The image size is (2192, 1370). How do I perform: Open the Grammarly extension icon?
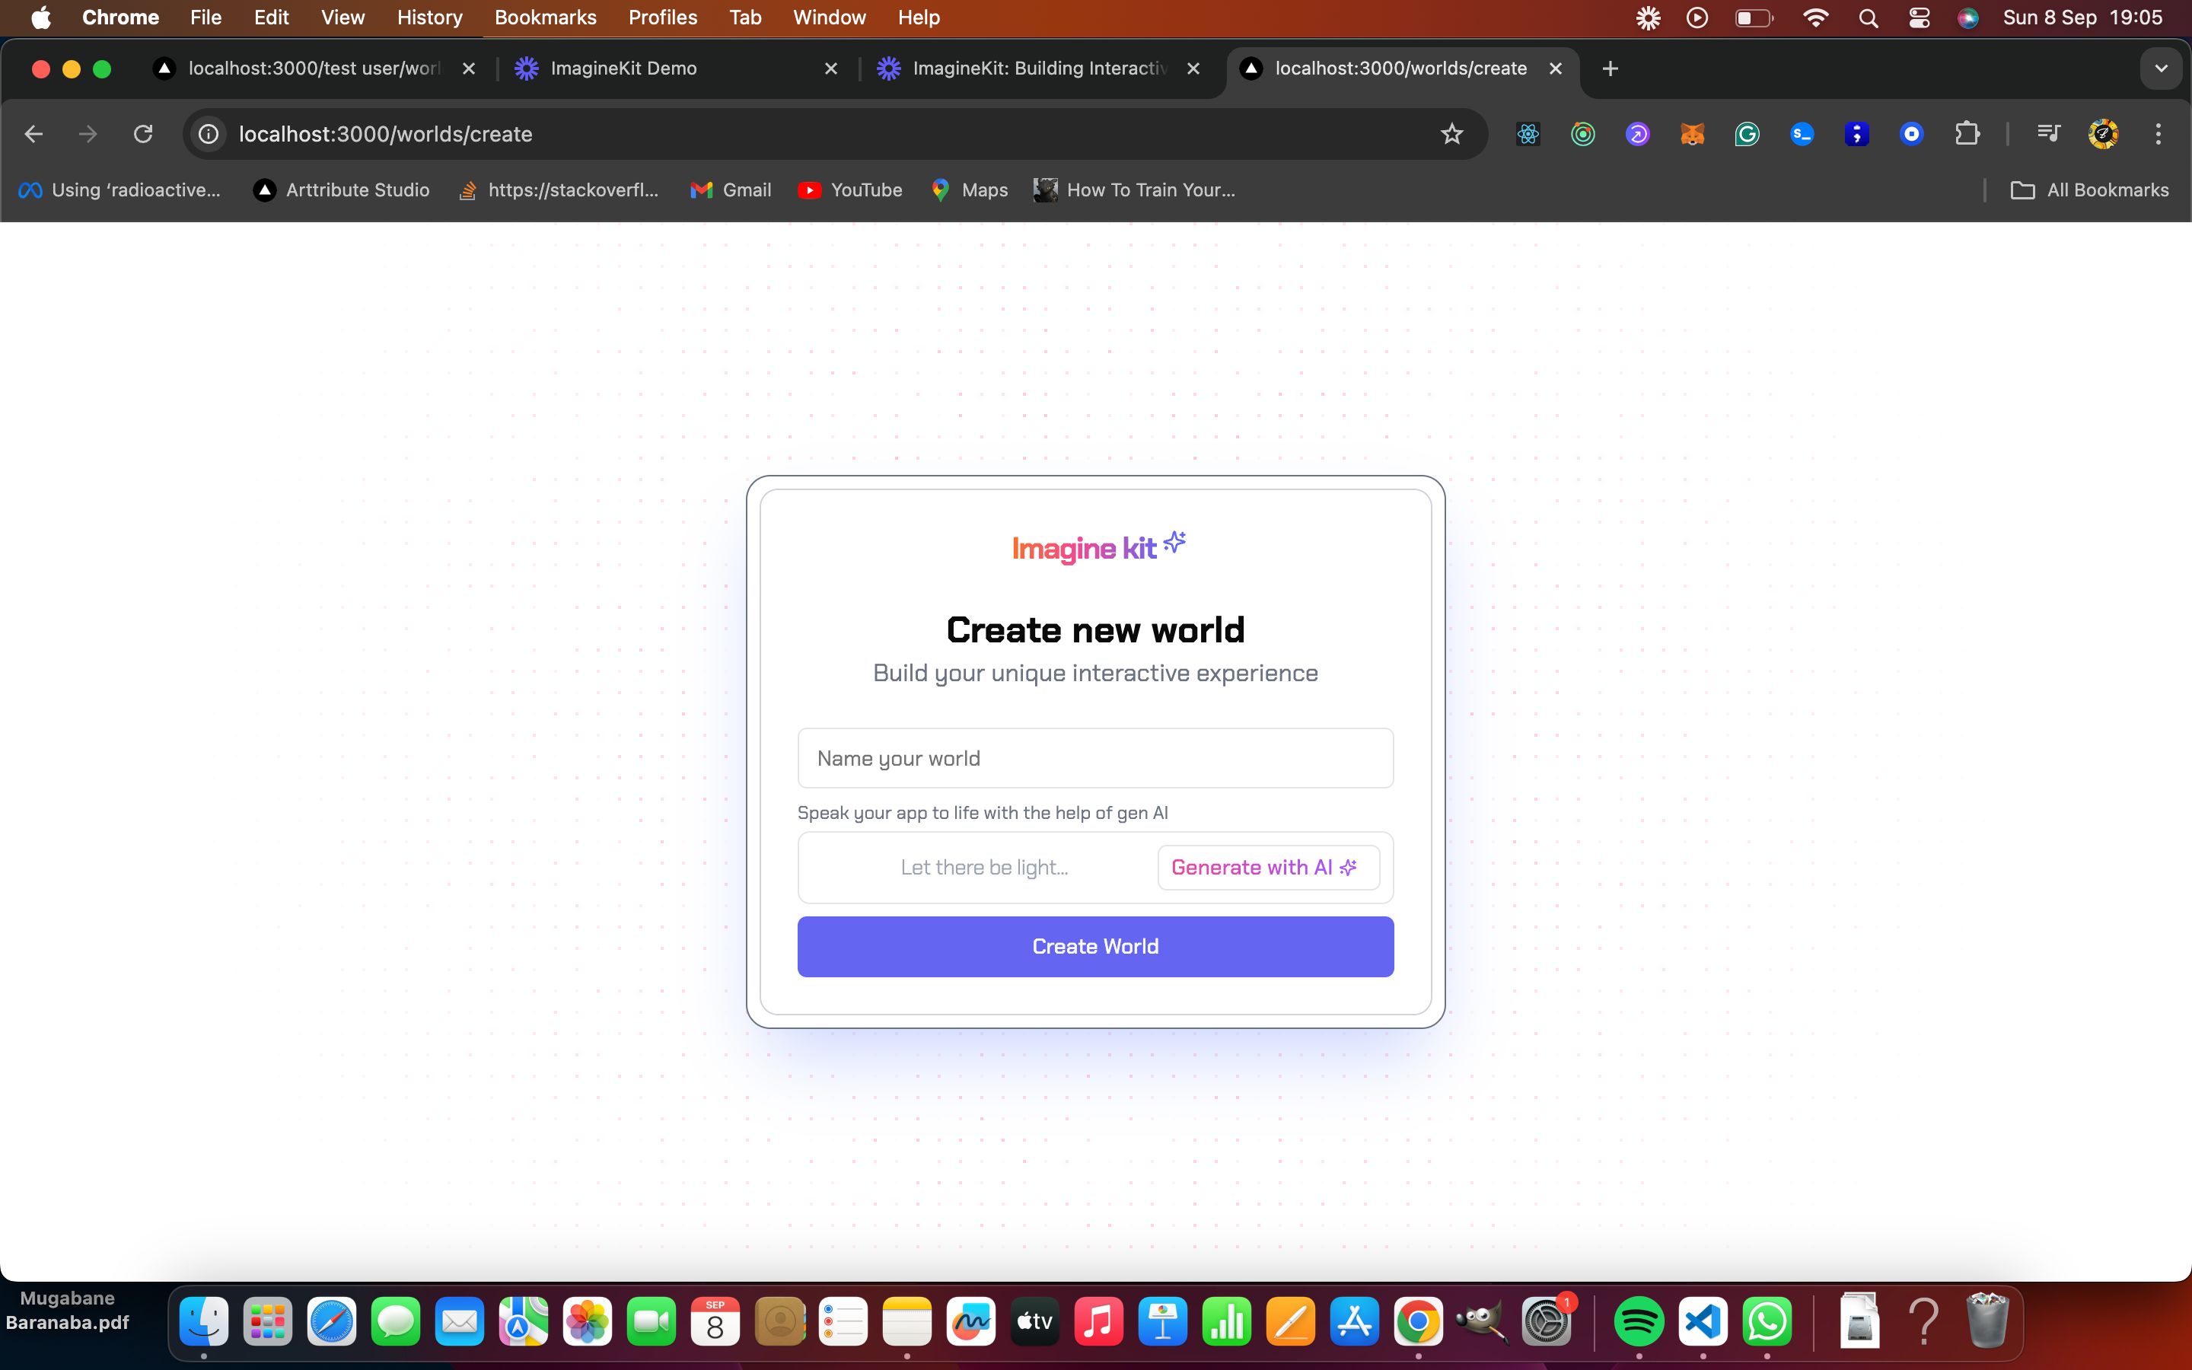pyautogui.click(x=1746, y=134)
